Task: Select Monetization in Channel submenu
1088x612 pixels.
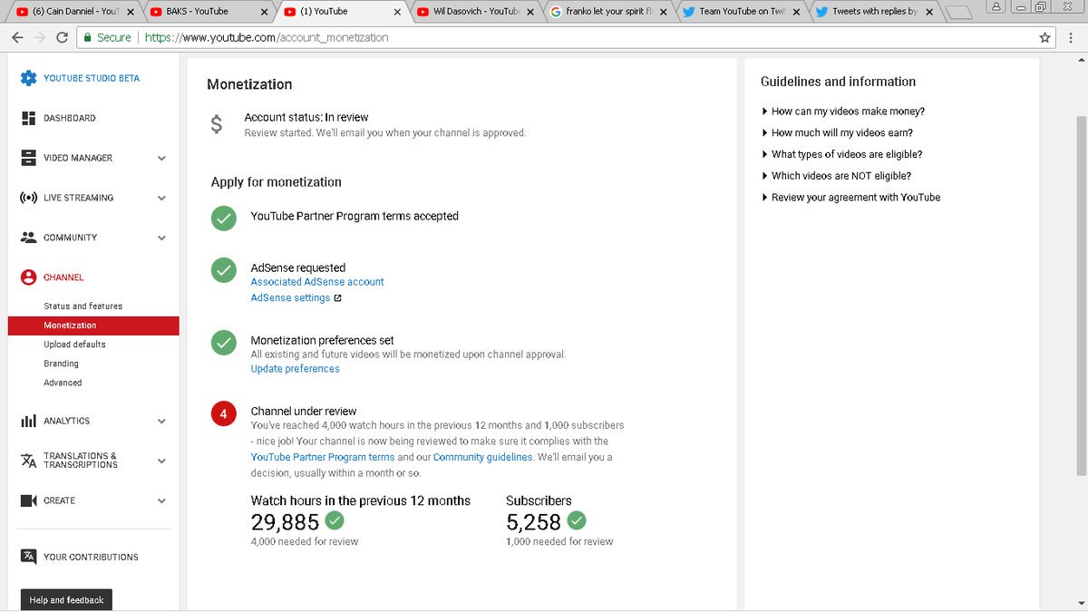Action: (x=93, y=325)
